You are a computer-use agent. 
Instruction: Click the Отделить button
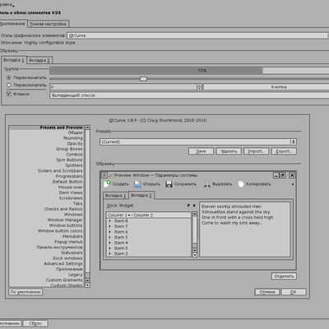pos(284,276)
